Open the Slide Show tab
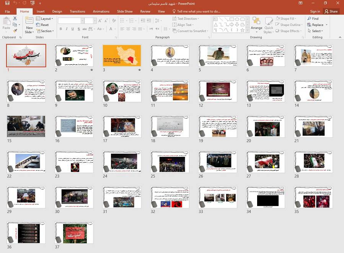 coord(125,11)
